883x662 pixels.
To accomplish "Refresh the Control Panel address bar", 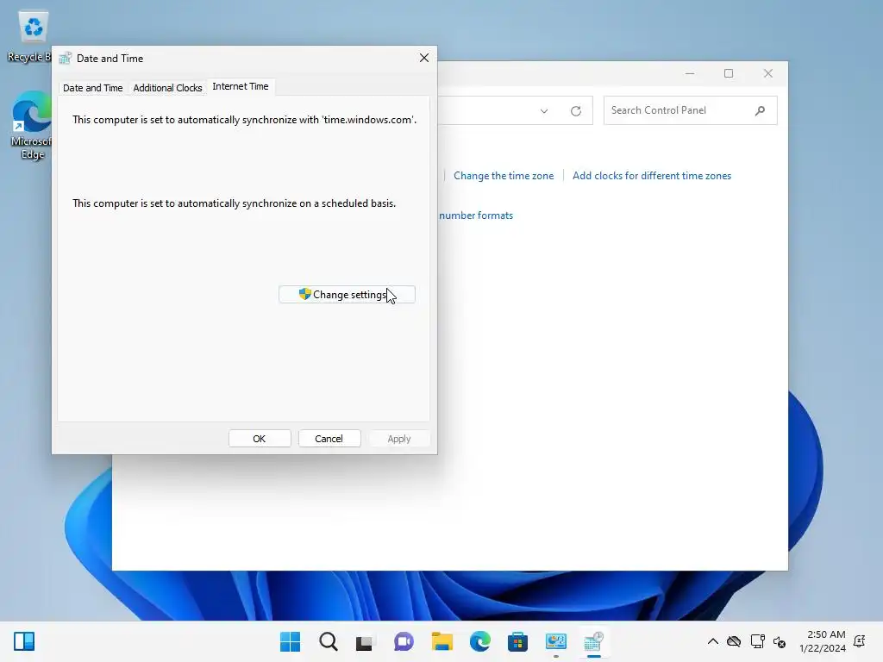I will [x=575, y=111].
